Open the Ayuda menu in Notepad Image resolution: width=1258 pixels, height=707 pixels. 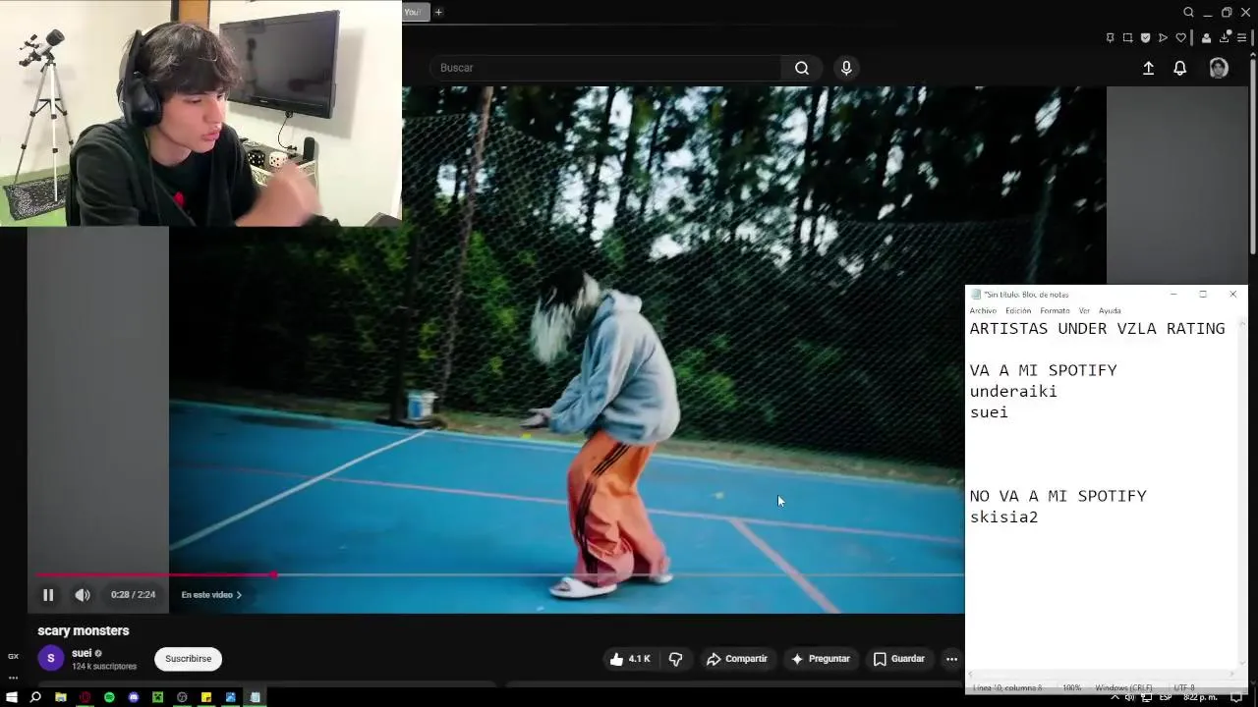1110,310
